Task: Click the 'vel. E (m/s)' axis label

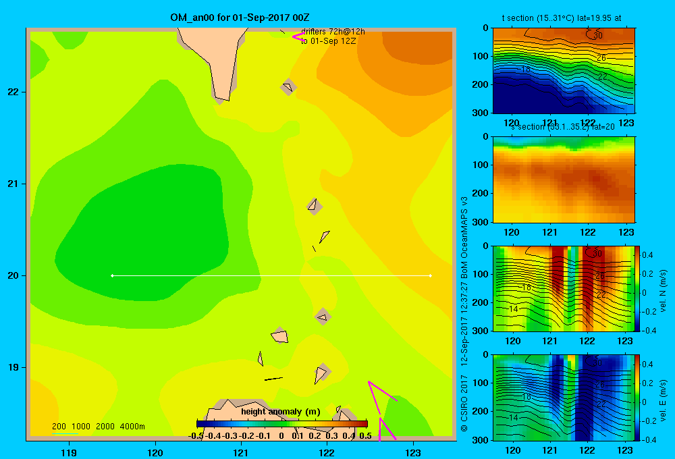Action: click(x=663, y=400)
